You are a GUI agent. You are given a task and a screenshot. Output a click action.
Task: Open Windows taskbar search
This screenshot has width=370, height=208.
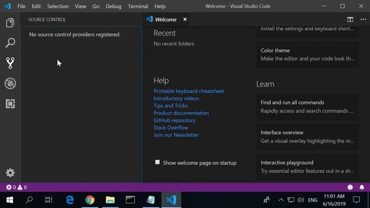tap(29, 200)
